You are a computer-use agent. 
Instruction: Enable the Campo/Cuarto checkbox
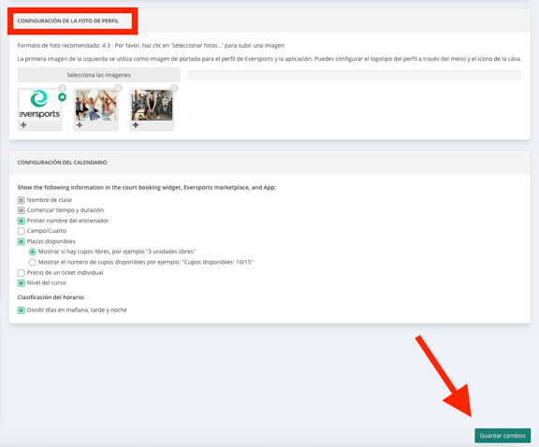click(x=22, y=231)
